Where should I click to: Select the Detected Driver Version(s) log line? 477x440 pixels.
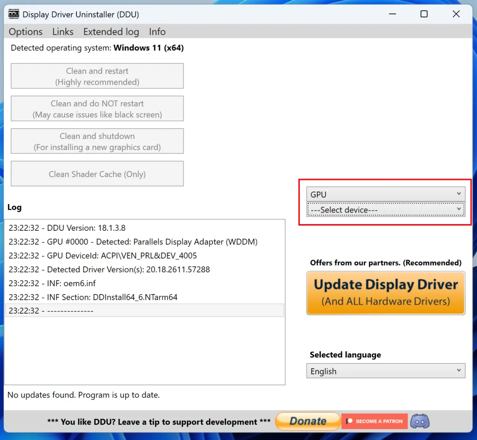109,269
